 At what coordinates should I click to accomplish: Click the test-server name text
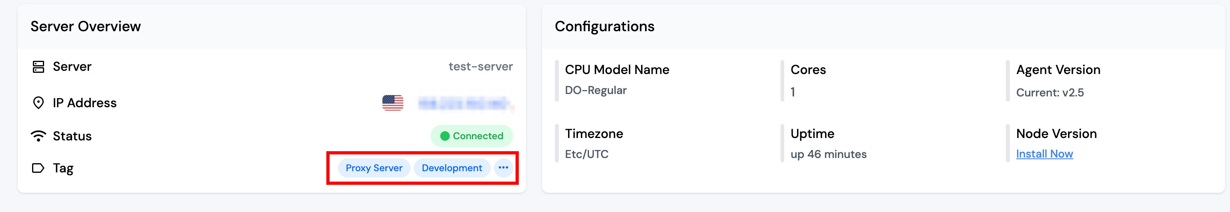click(x=480, y=67)
